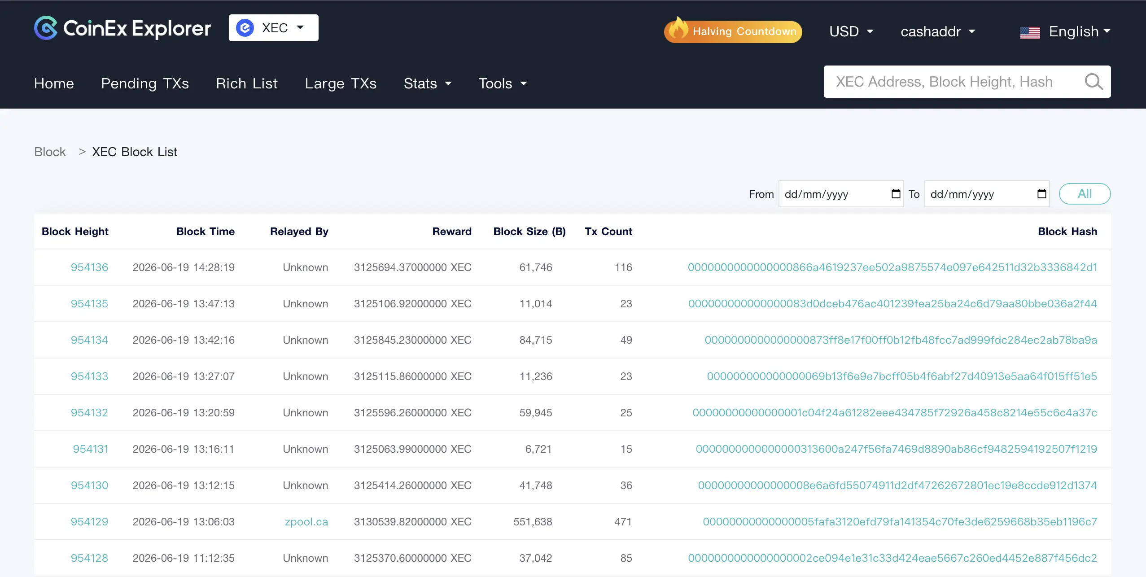This screenshot has width=1146, height=577.
Task: Click the CoinEx Explorer logo
Action: point(122,28)
